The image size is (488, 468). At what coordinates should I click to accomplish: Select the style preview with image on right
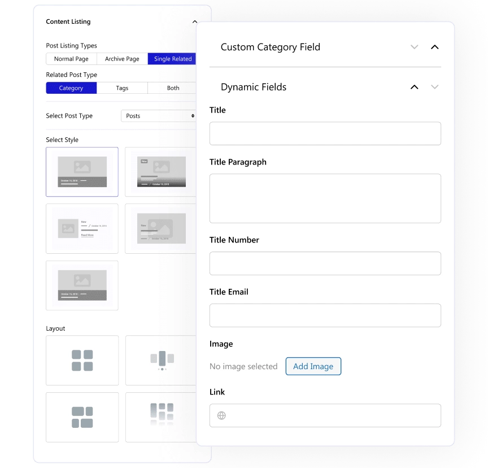(161, 228)
